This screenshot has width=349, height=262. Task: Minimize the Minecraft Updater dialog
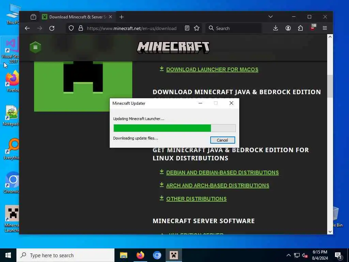(x=200, y=103)
